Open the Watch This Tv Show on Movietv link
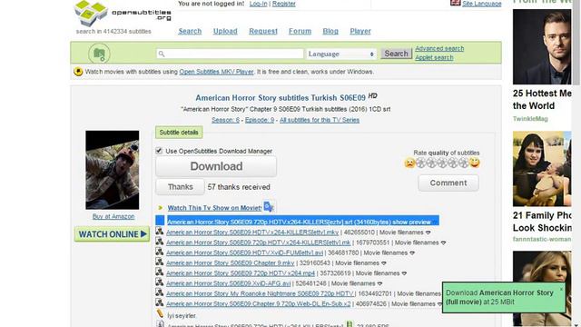Viewport: 581px width, 327px height. pyautogui.click(x=214, y=208)
